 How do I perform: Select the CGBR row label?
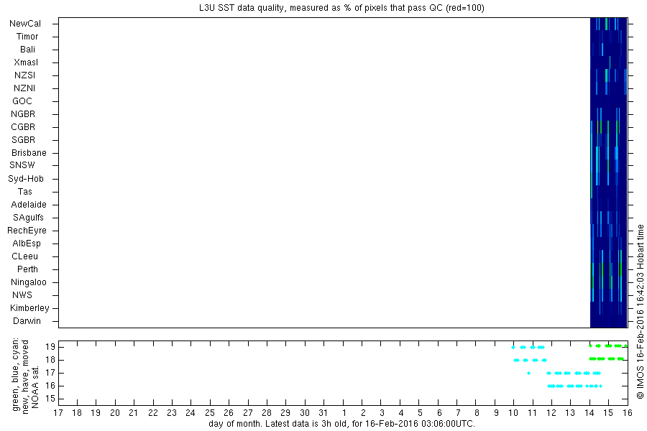point(23,126)
